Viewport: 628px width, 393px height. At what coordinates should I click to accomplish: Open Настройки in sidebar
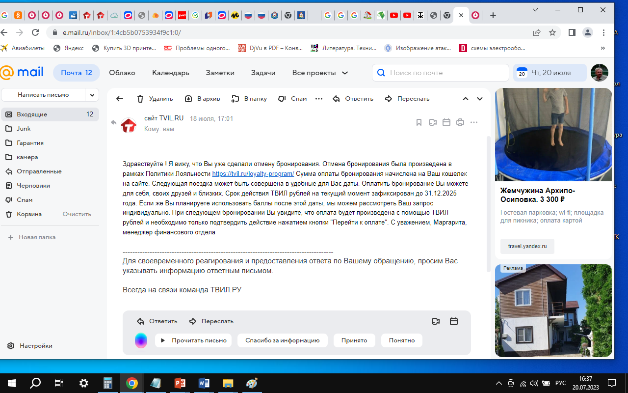tap(30, 346)
